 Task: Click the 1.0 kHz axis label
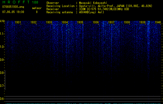(x=2, y=47)
